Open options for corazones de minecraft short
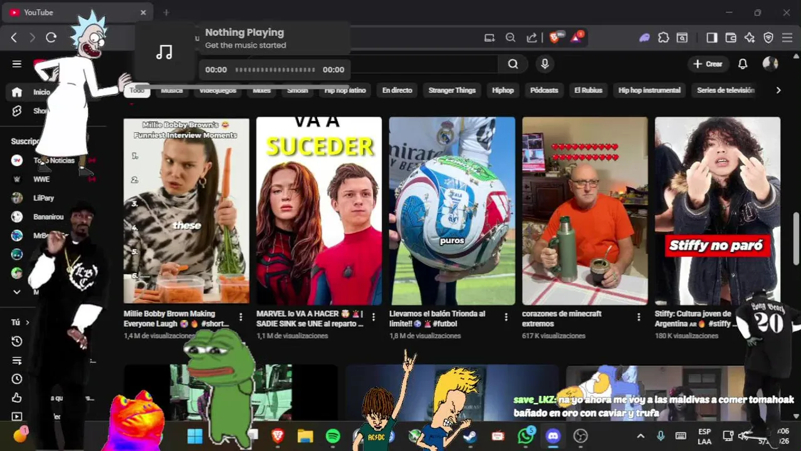The width and height of the screenshot is (801, 451). tap(639, 318)
